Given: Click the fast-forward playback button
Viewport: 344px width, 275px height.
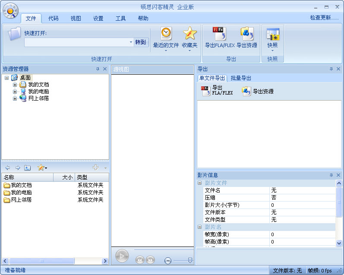Looking at the screenshot, I should coord(150,260).
